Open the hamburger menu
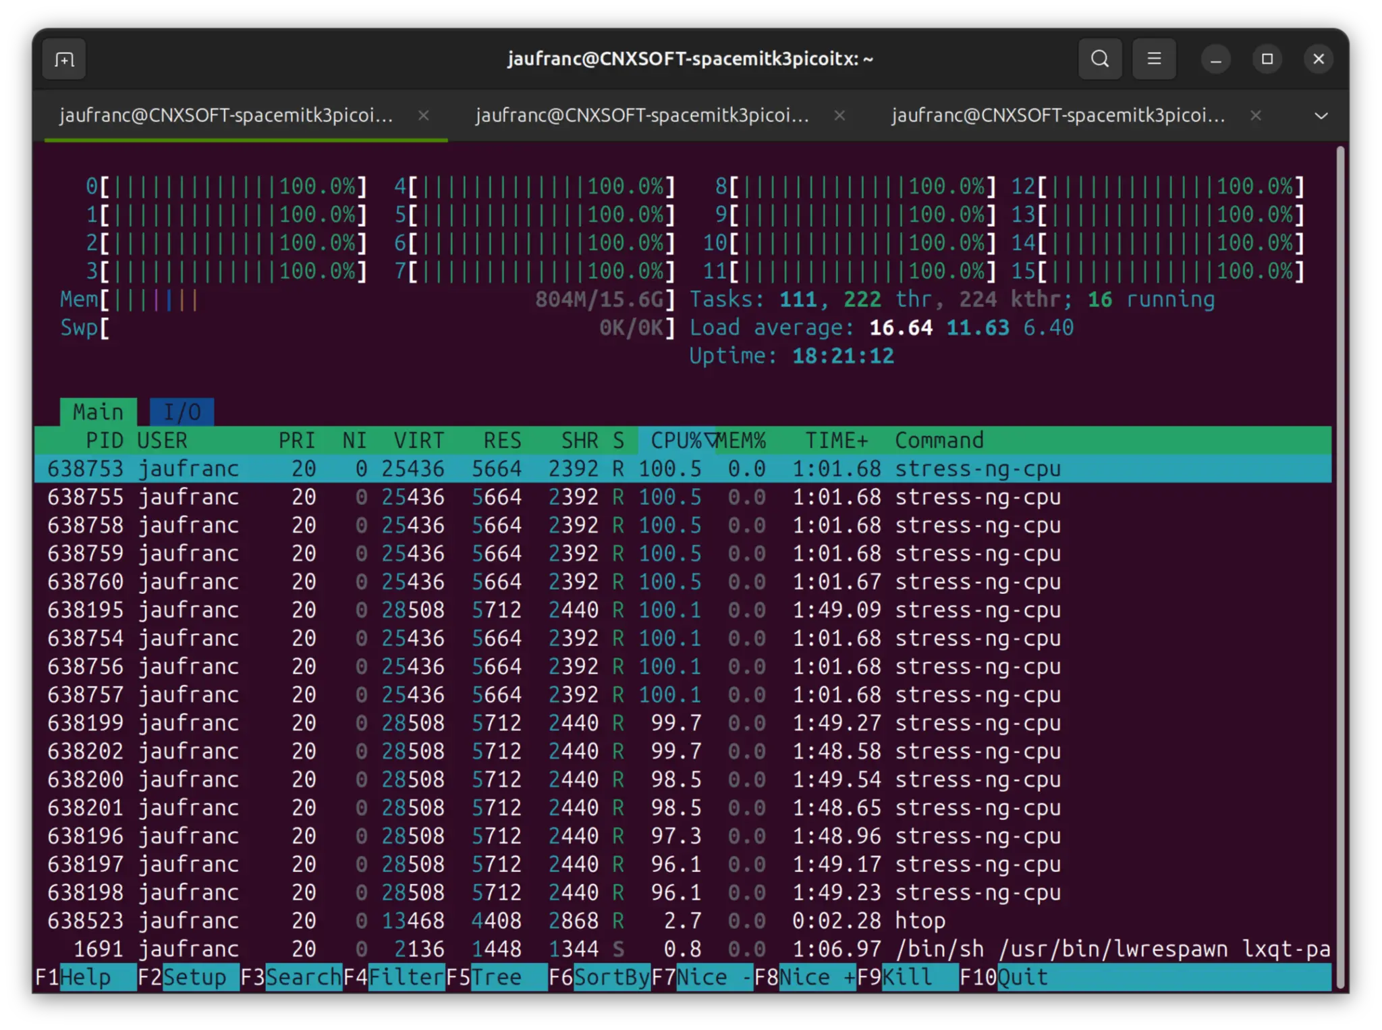 [x=1154, y=59]
